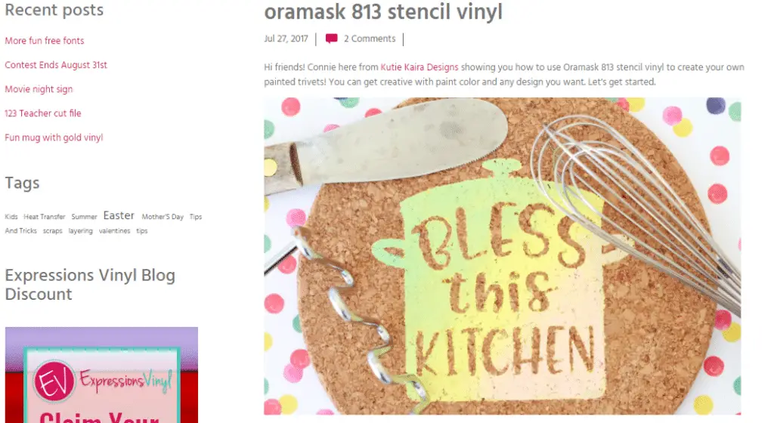This screenshot has height=423, width=774.
Task: Open the Mother's Day tag
Action: pyautogui.click(x=163, y=217)
